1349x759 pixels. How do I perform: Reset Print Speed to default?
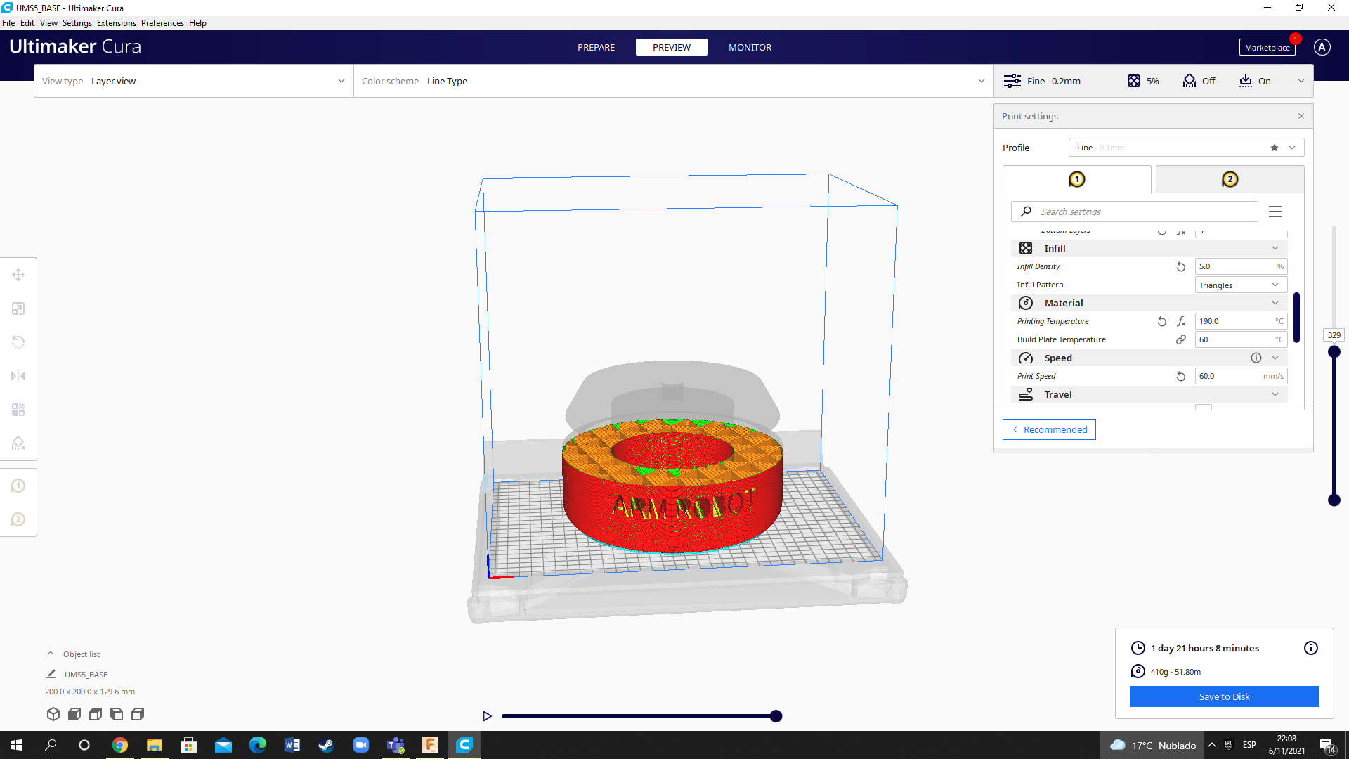click(x=1181, y=376)
